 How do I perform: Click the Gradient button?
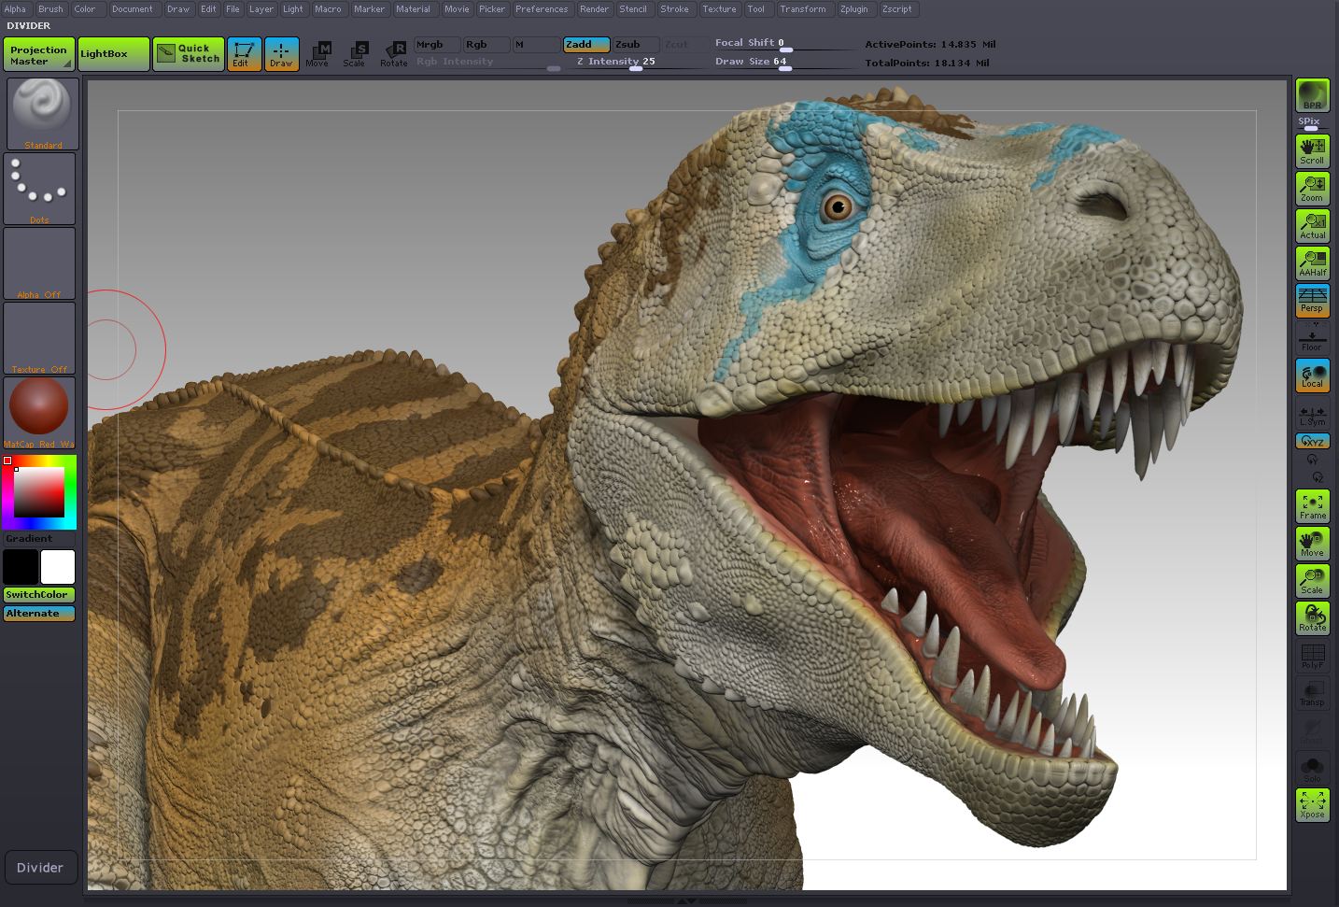(39, 539)
